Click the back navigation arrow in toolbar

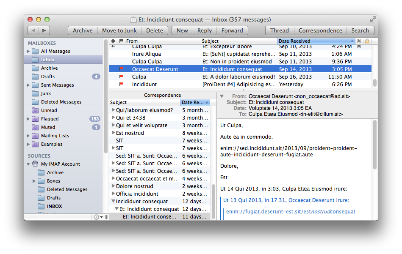click(33, 30)
